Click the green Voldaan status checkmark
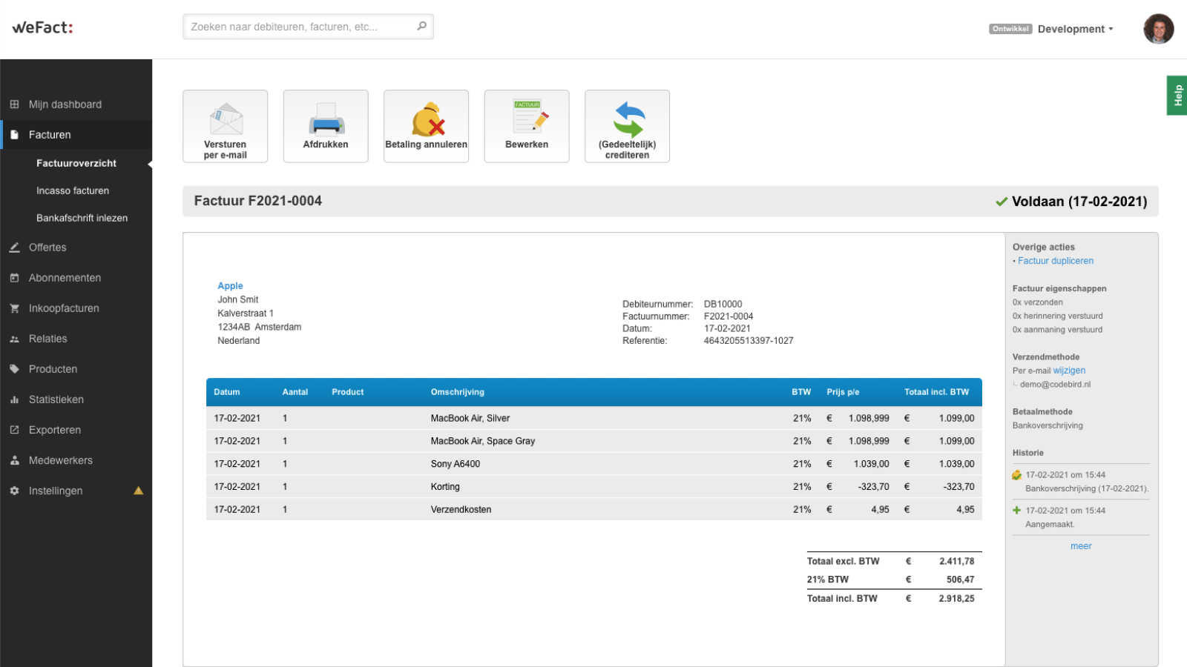 [1002, 201]
